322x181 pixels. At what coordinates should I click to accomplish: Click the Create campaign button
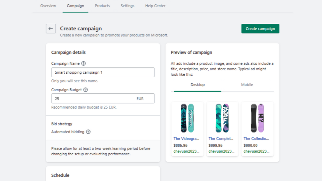tap(260, 28)
